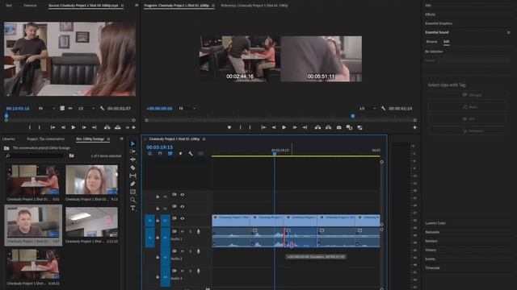The width and height of the screenshot is (517, 290).
Task: Step back one frame in Program monitor
Action: coord(273,127)
